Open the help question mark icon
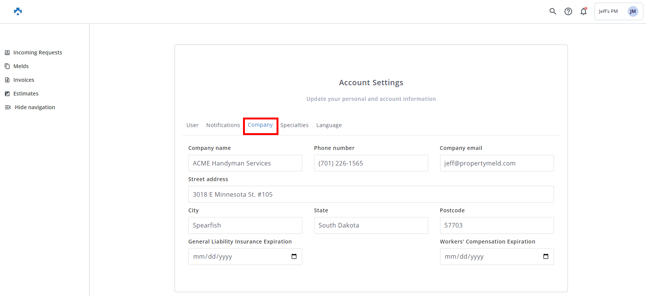 [568, 11]
